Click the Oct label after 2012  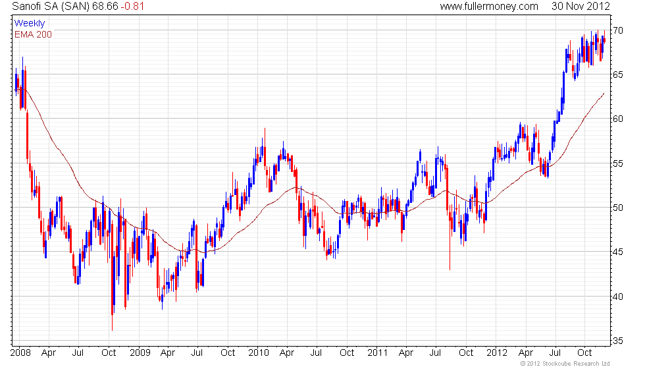(584, 353)
